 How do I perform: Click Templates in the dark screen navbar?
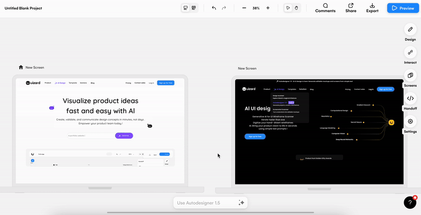(292, 89)
